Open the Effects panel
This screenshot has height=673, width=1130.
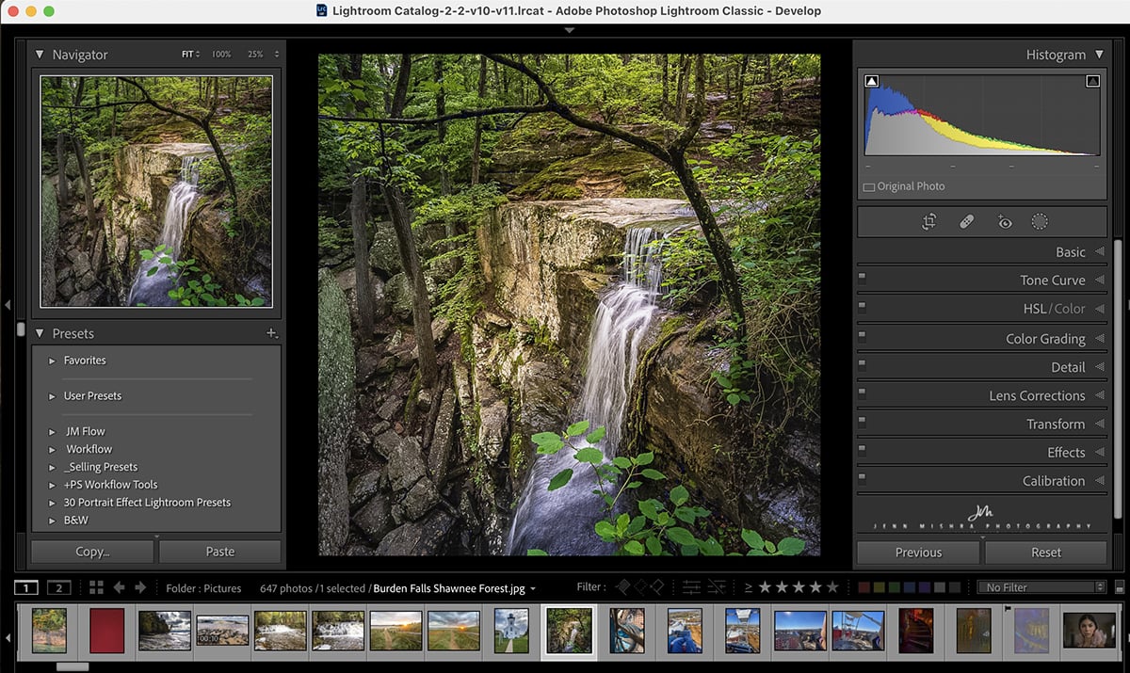[1065, 452]
